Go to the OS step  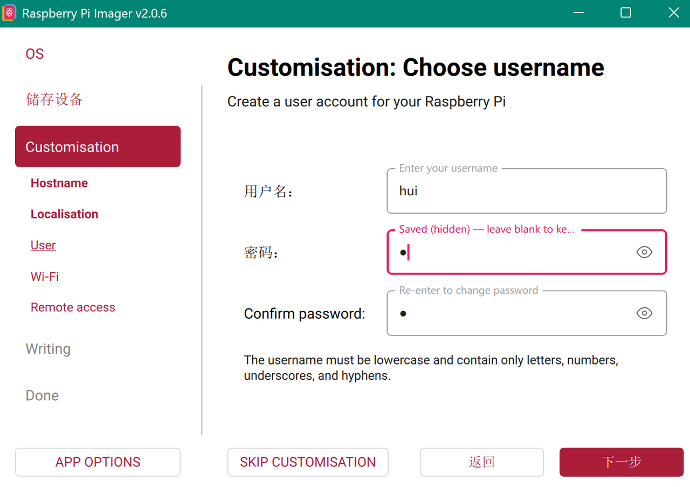[x=34, y=54]
